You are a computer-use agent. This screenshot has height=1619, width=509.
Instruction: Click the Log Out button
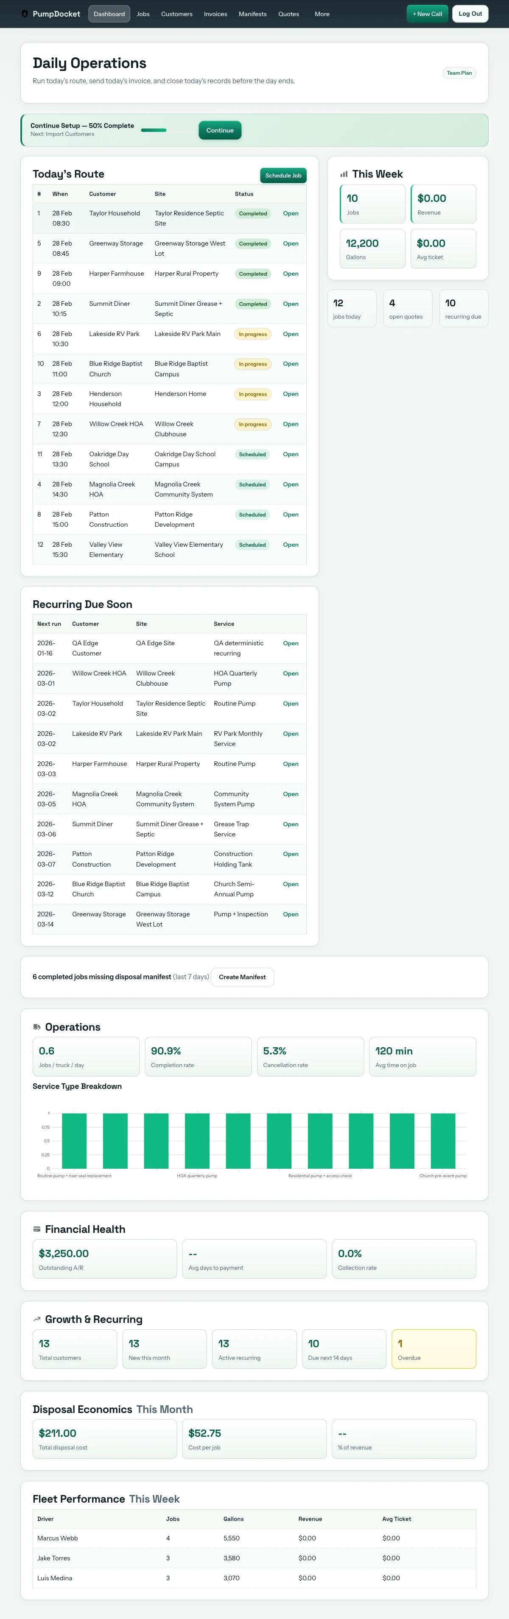(x=470, y=14)
